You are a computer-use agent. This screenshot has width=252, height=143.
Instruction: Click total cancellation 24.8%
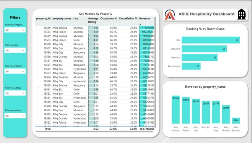[x=133, y=129]
